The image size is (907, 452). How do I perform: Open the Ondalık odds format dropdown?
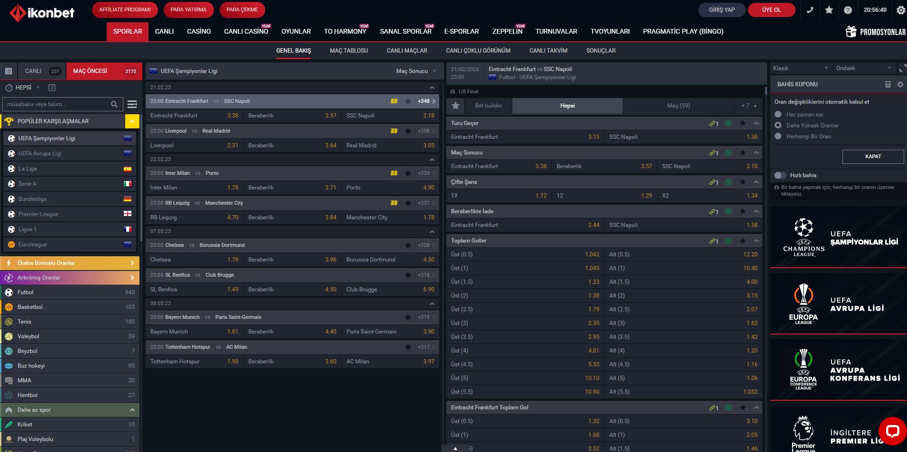pos(863,68)
